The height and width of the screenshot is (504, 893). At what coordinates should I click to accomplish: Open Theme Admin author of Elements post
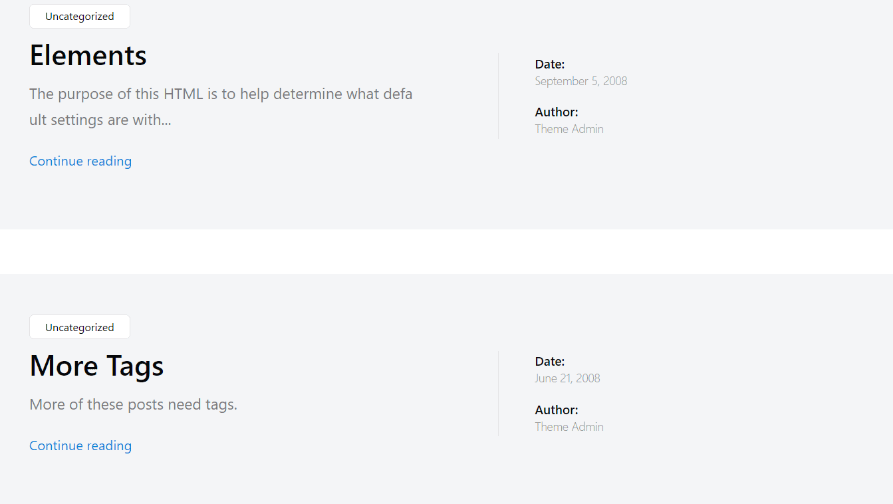click(x=569, y=129)
